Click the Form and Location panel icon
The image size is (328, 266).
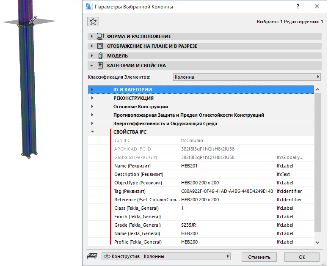pyautogui.click(x=100, y=36)
